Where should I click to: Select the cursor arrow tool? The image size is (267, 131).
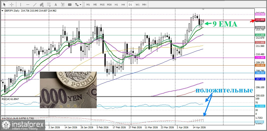click(4, 5)
